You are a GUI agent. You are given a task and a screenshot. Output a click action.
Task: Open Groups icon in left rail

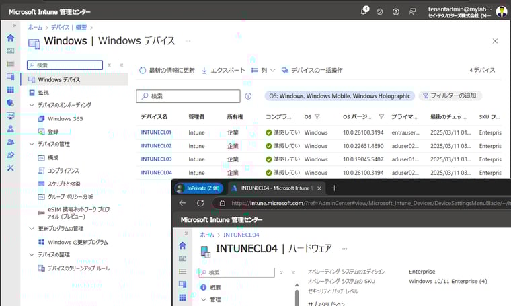point(11,142)
